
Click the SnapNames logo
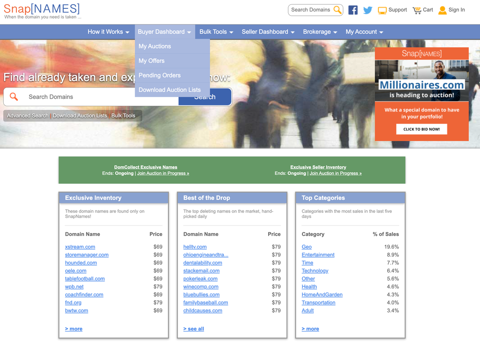[42, 11]
